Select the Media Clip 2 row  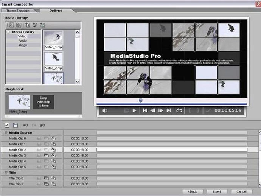click(x=130, y=150)
